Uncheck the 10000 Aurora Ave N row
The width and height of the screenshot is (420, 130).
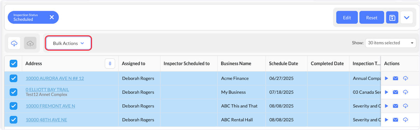[13, 78]
